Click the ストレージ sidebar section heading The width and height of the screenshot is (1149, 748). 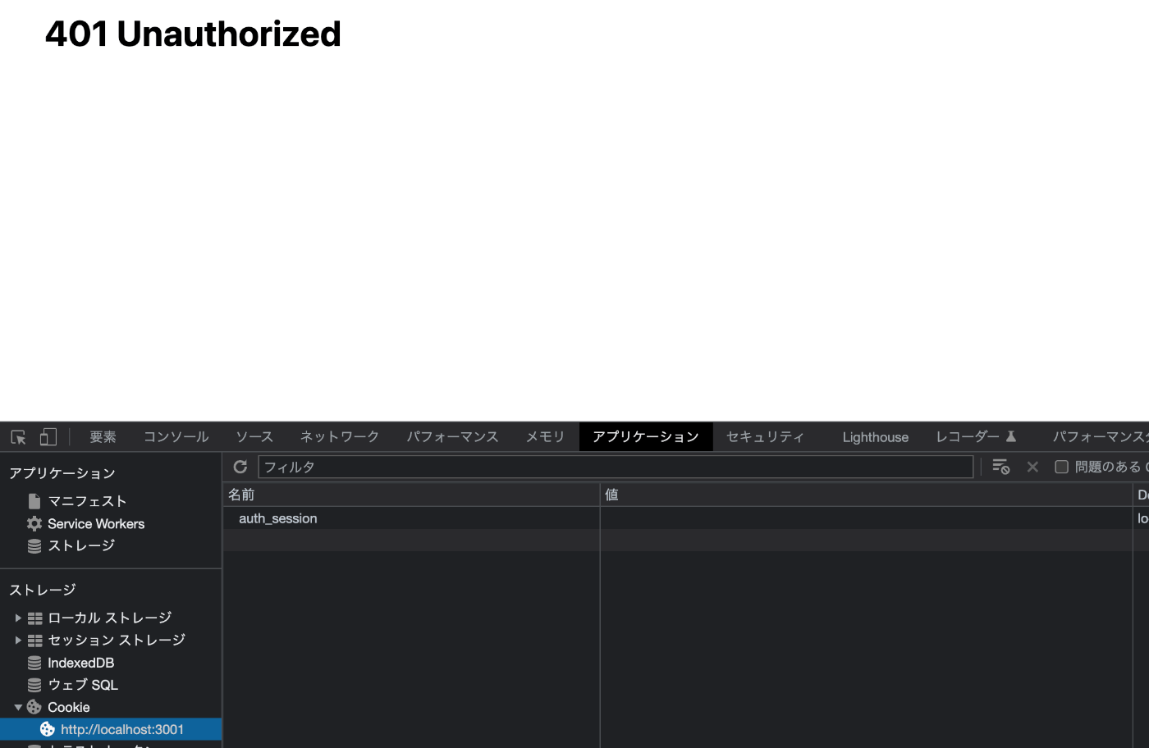coord(43,590)
